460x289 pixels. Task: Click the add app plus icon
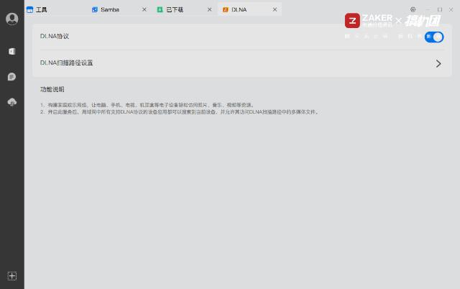pyautogui.click(x=12, y=276)
